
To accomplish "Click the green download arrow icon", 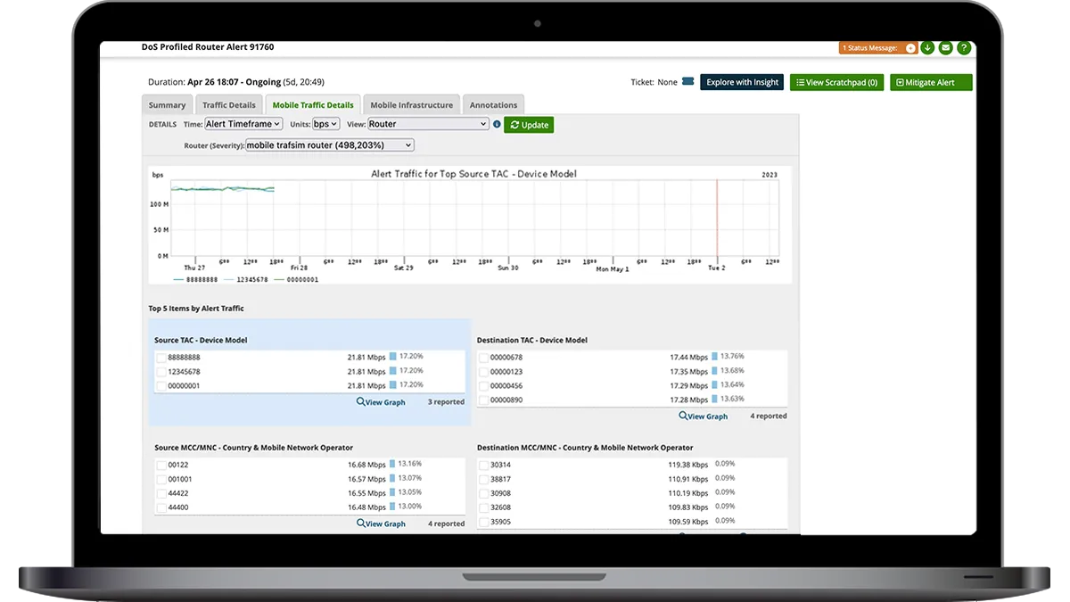I will pyautogui.click(x=927, y=48).
